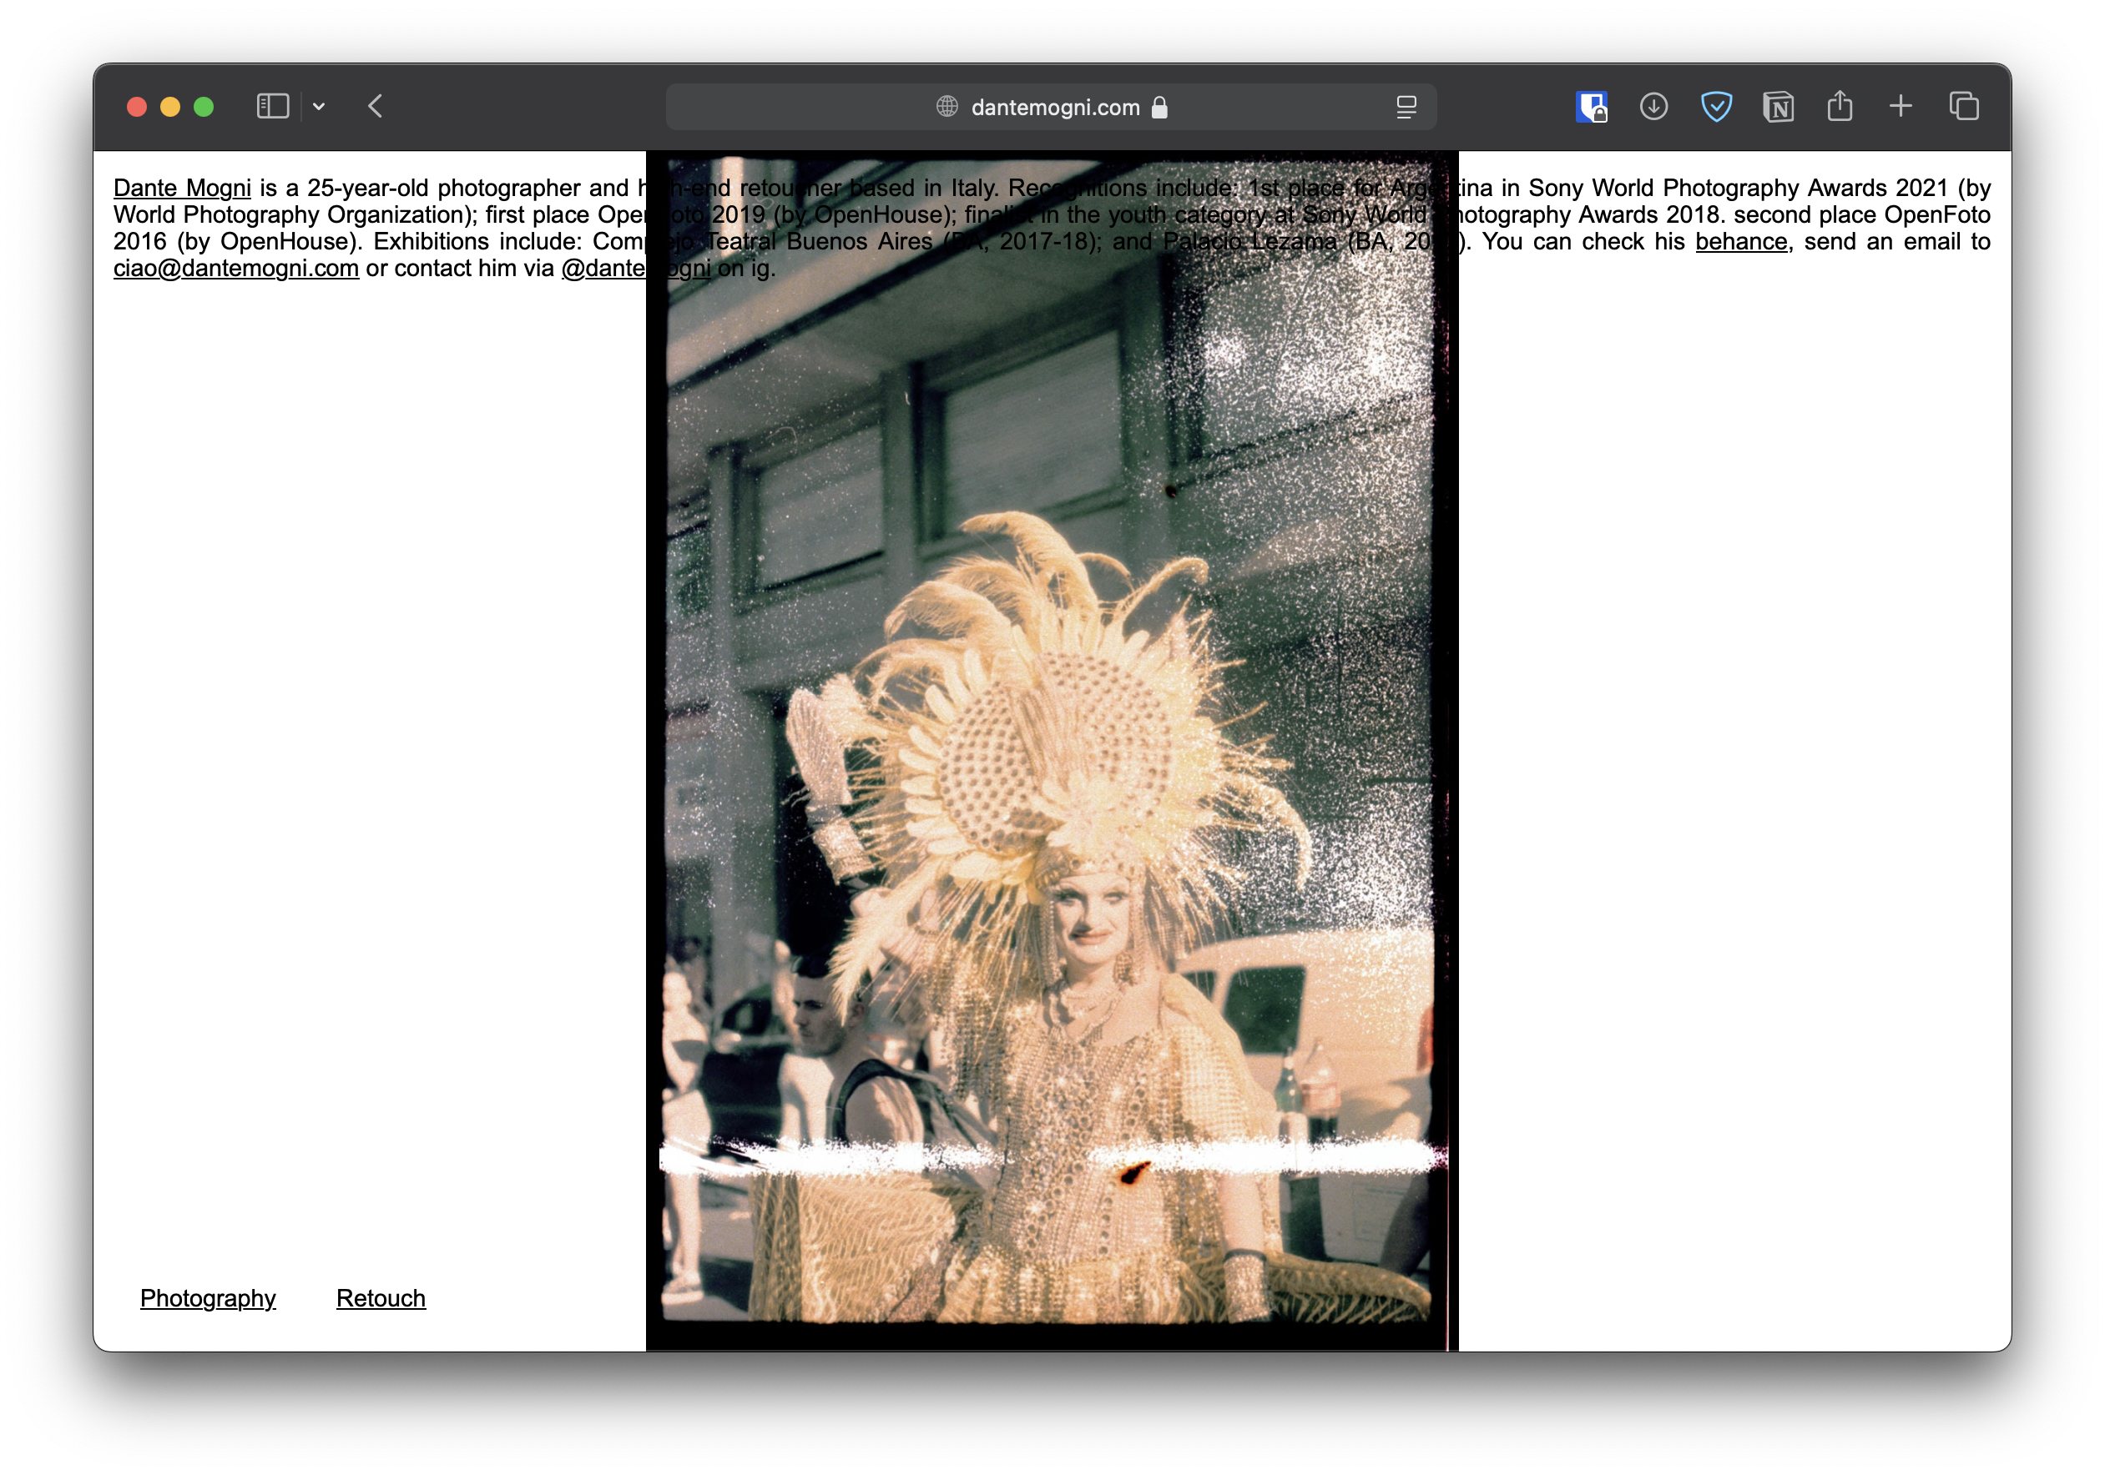Go to the Photography section
2105x1475 pixels.
coord(208,1298)
